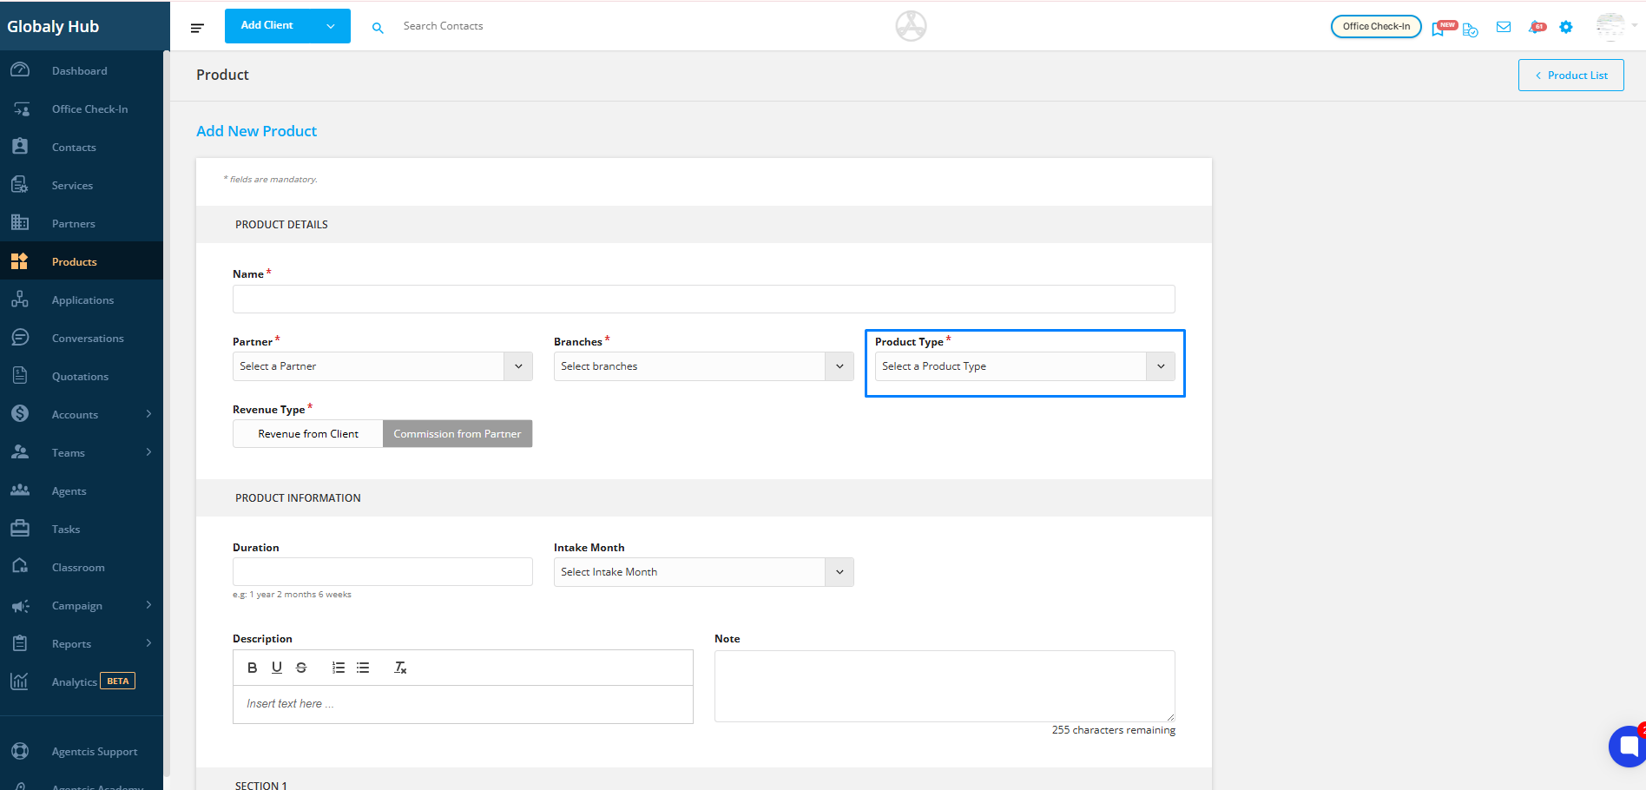Open the mail envelope icon

tap(1504, 27)
